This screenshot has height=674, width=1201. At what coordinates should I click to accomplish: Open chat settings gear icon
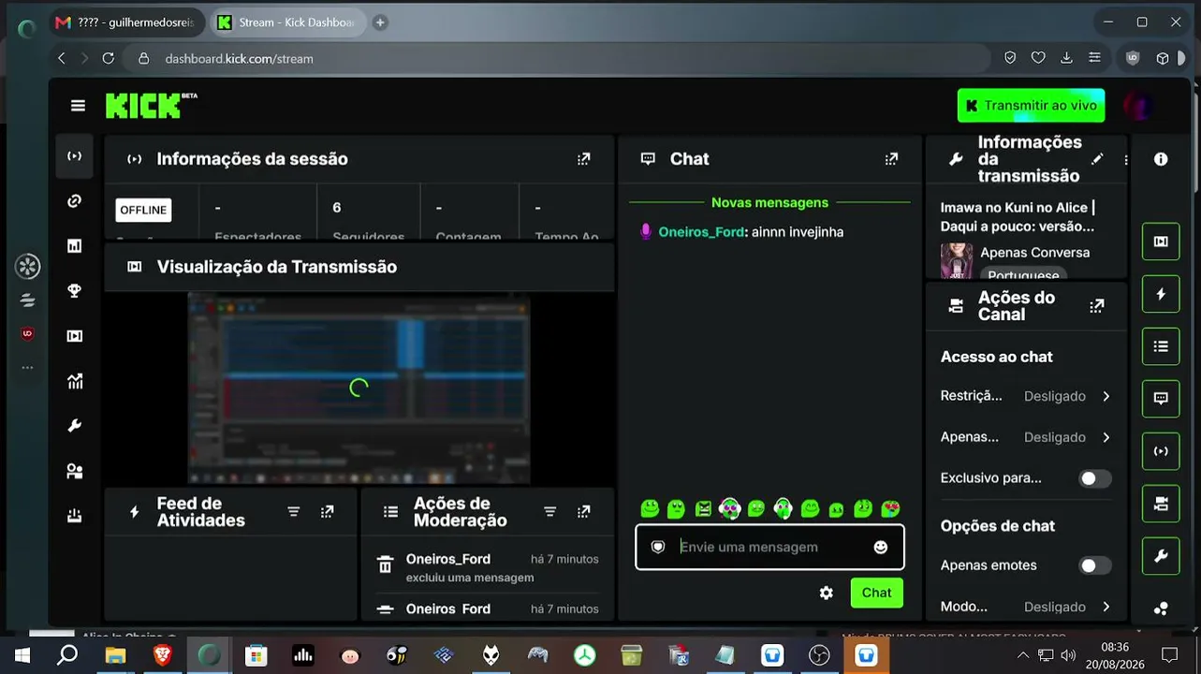coord(827,593)
